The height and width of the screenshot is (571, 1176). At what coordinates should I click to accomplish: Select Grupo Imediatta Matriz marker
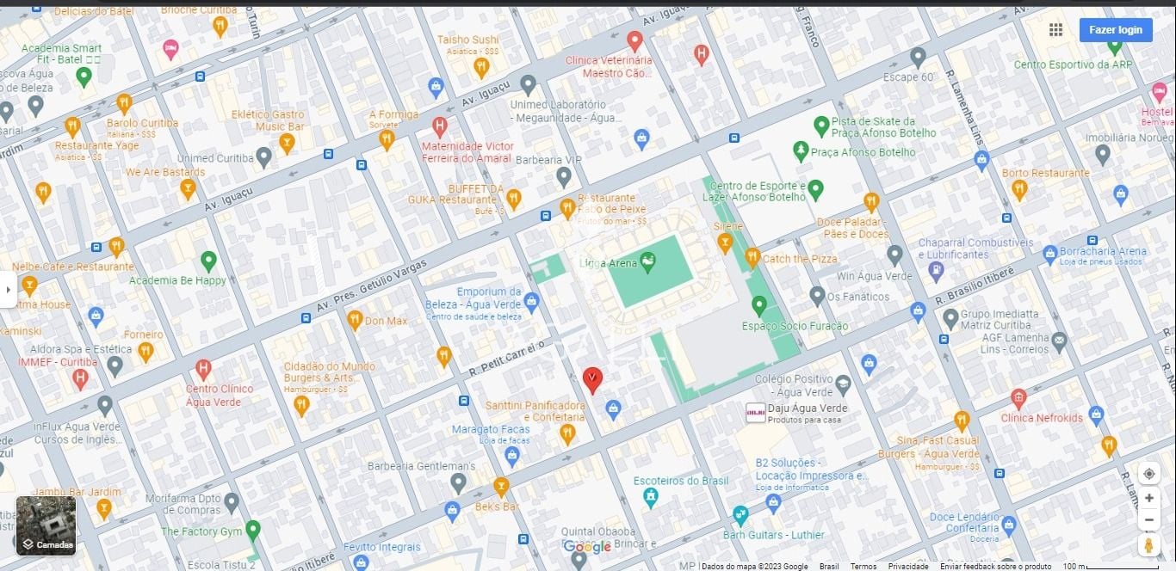pos(950,319)
